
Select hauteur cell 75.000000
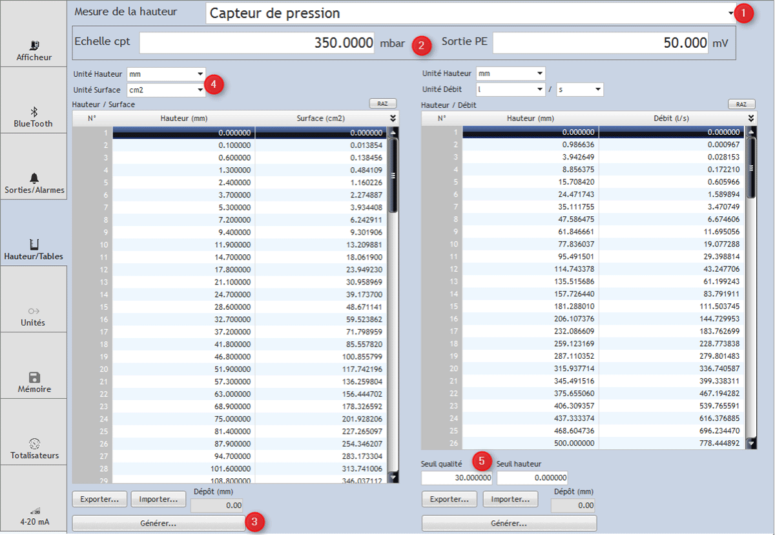click(183, 418)
